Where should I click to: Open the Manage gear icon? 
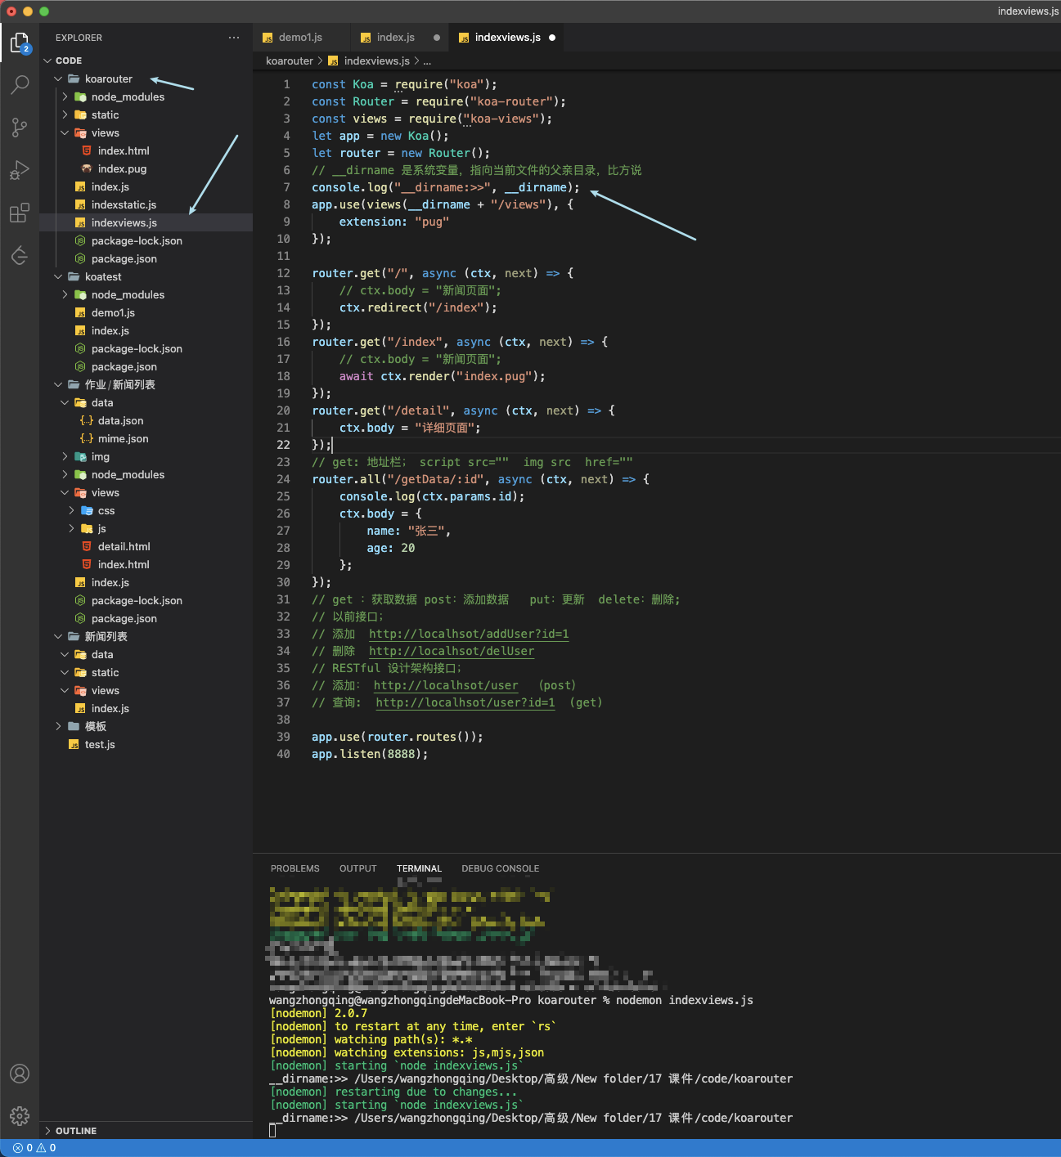[20, 1115]
